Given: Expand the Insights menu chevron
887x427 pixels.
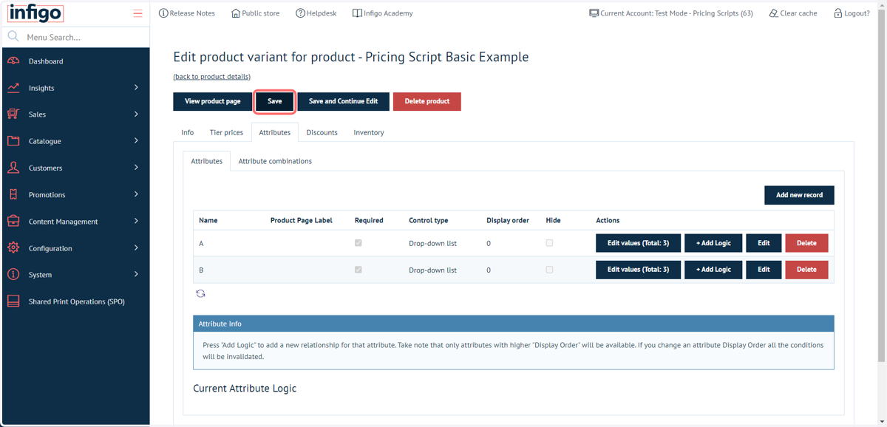Looking at the screenshot, I should (x=136, y=87).
